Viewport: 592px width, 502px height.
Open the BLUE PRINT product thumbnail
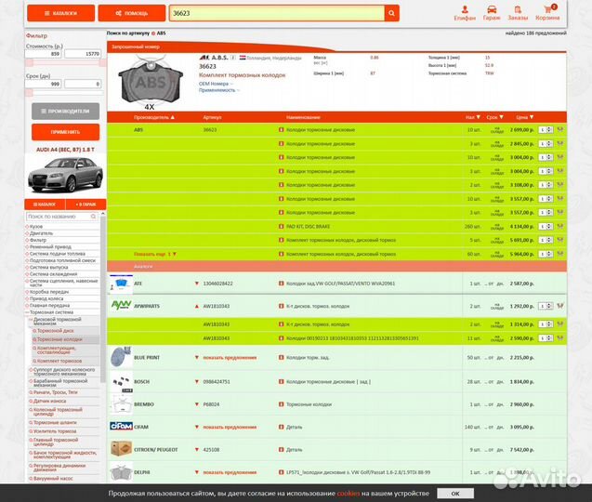[121, 357]
